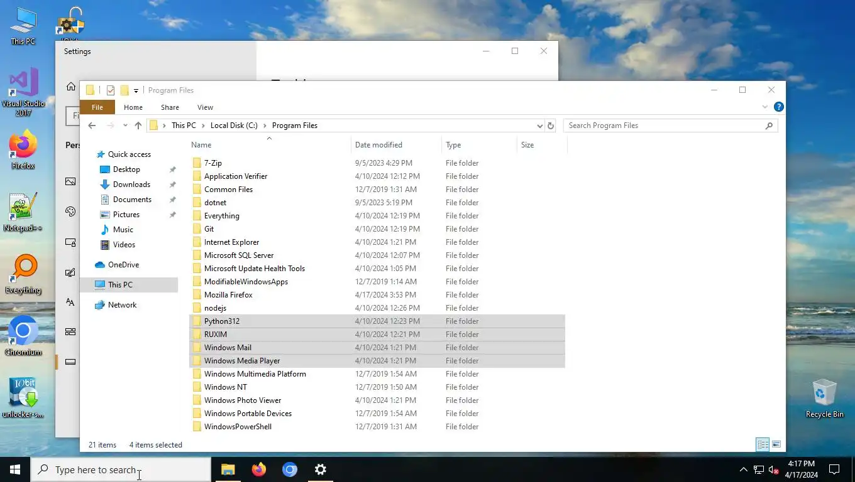Open Music in the navigation pane
Image resolution: width=855 pixels, height=482 pixels.
tap(123, 230)
